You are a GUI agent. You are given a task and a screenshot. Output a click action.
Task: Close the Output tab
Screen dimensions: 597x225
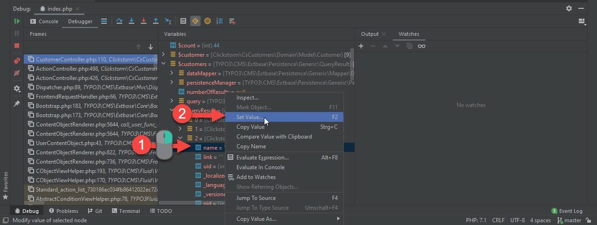[x=384, y=34]
